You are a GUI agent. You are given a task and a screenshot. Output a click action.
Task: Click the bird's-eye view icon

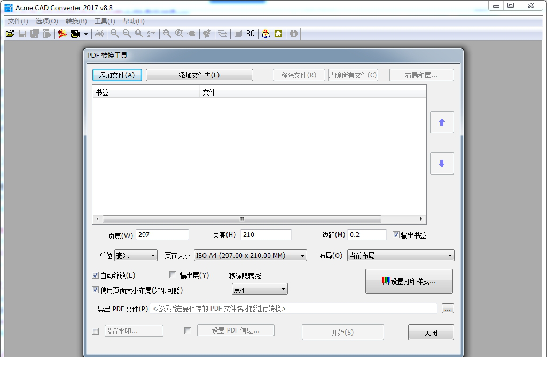tap(192, 34)
